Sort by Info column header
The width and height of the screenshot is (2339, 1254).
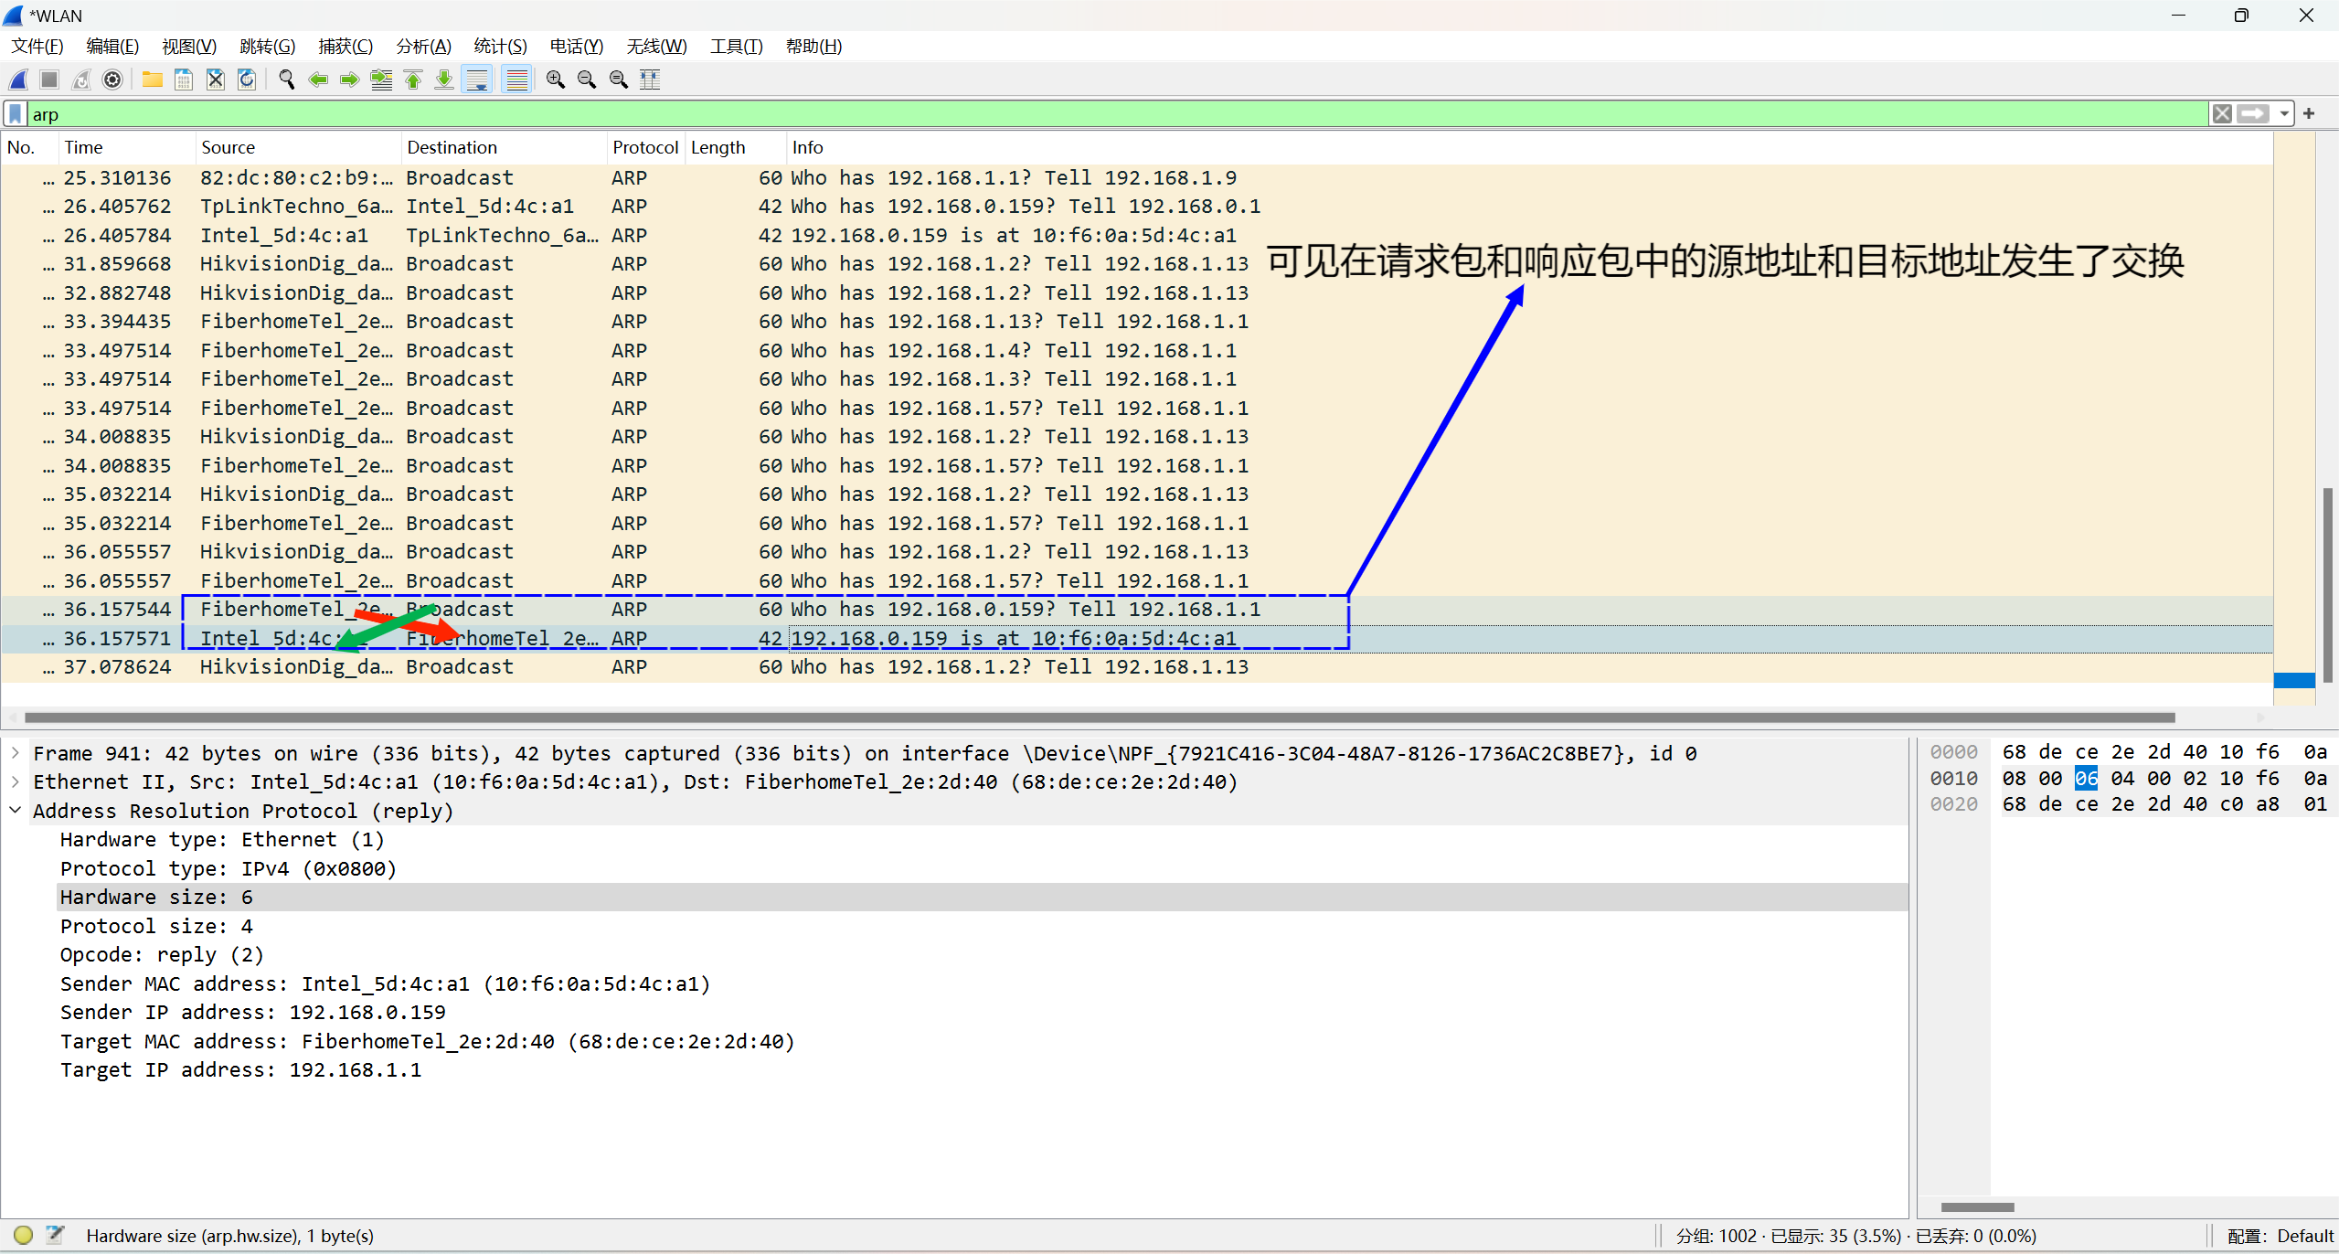click(x=1529, y=147)
